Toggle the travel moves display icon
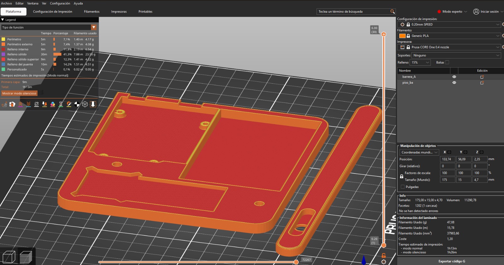Screen dimensions: 504x265 pyautogui.click(x=4, y=104)
